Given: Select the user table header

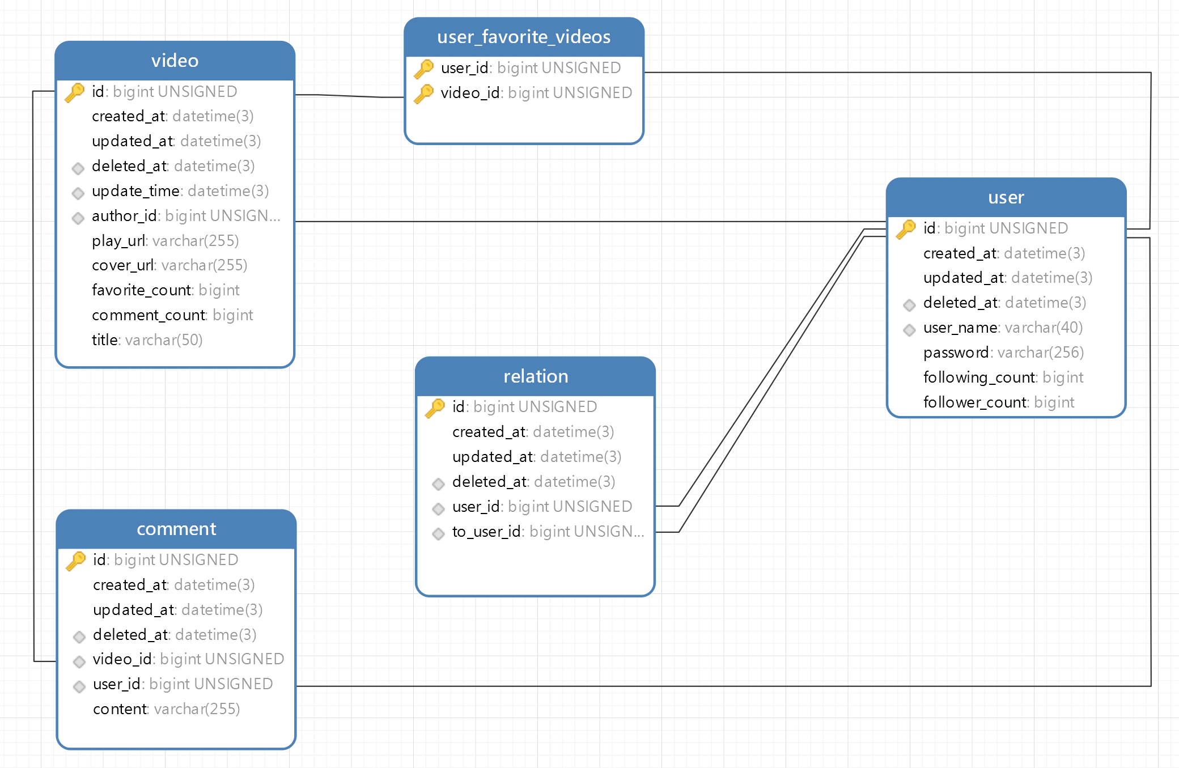Looking at the screenshot, I should point(1006,197).
